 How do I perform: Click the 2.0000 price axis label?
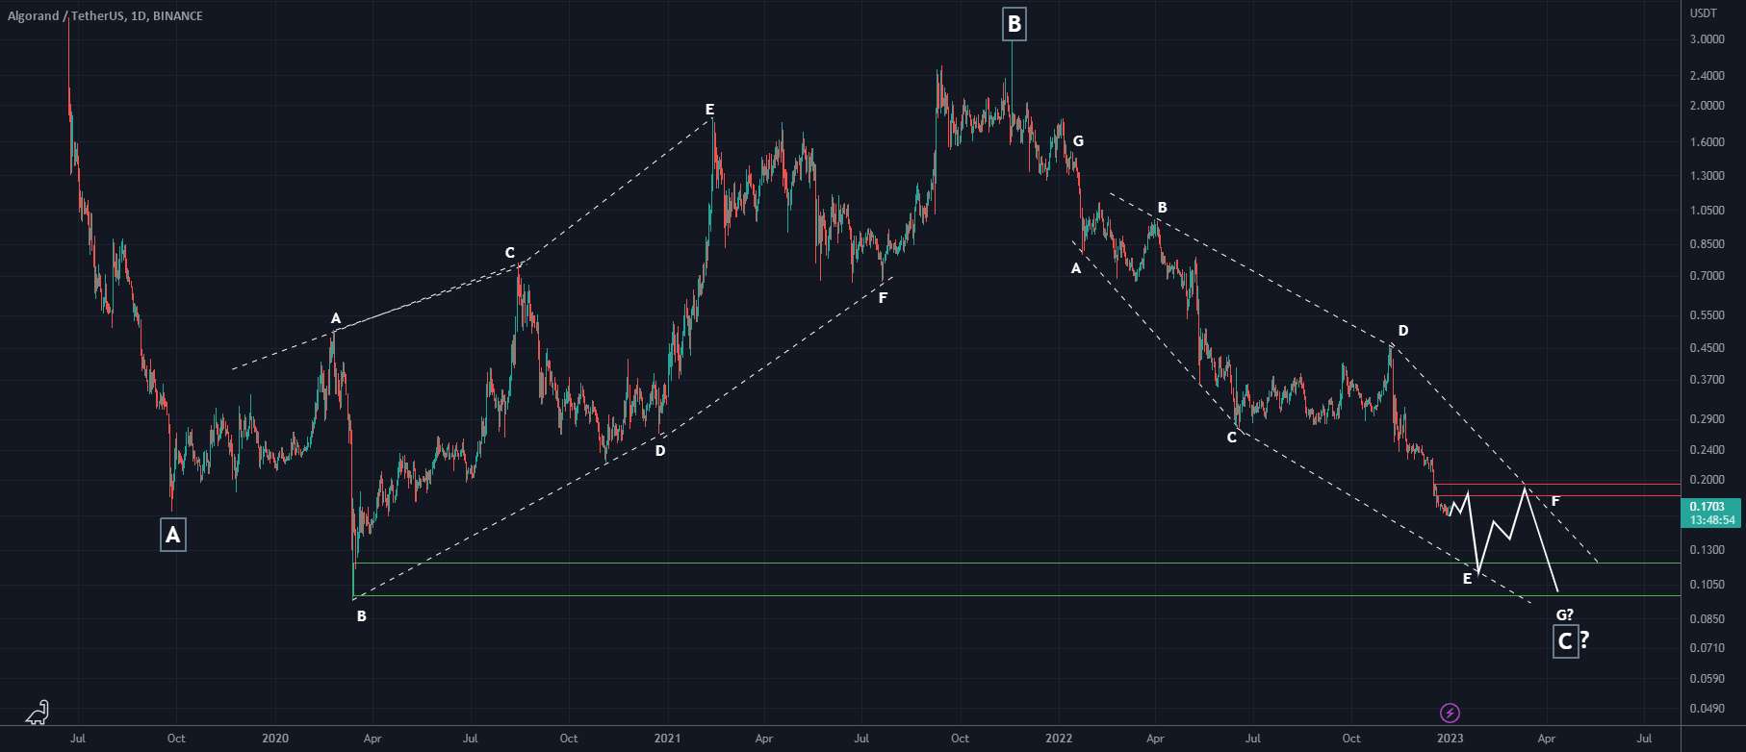(1707, 106)
